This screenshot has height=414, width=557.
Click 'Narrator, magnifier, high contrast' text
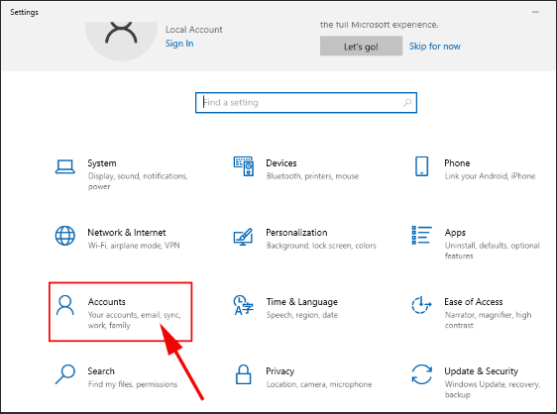[489, 320]
